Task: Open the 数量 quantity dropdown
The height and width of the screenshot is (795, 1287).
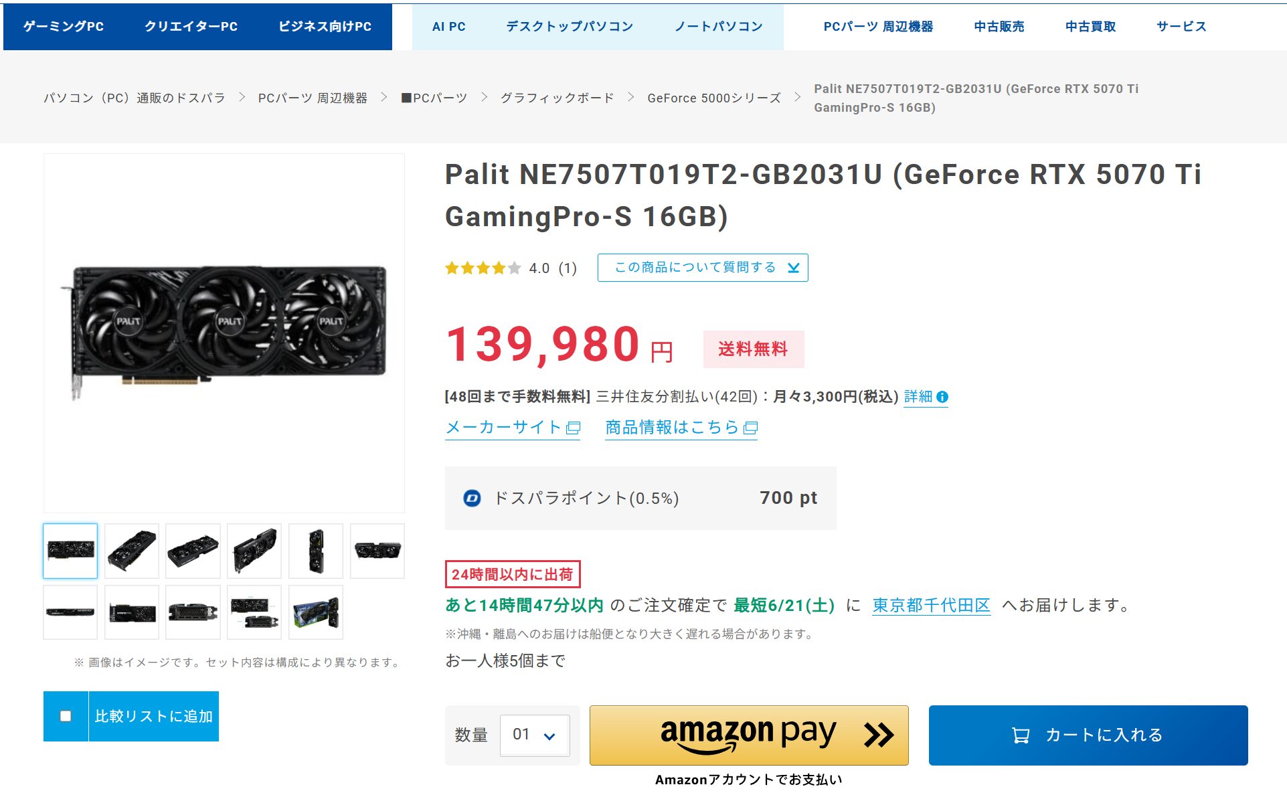Action: tap(534, 735)
